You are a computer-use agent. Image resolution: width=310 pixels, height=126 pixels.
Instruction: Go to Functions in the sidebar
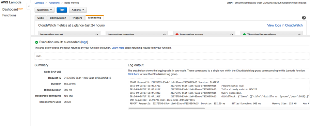[x=9, y=15]
